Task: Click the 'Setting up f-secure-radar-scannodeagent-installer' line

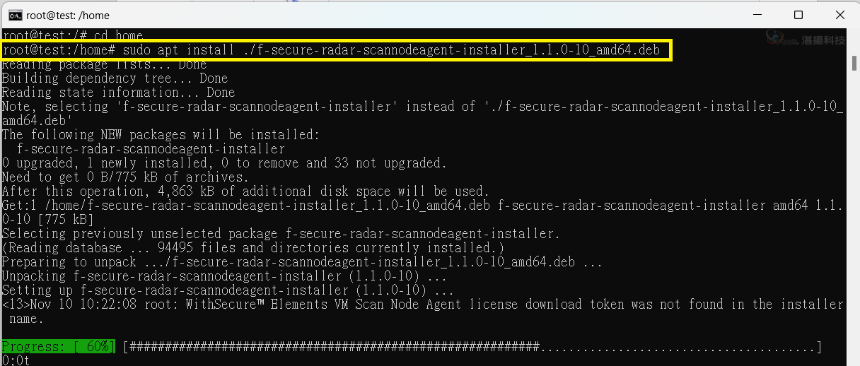Action: click(228, 290)
